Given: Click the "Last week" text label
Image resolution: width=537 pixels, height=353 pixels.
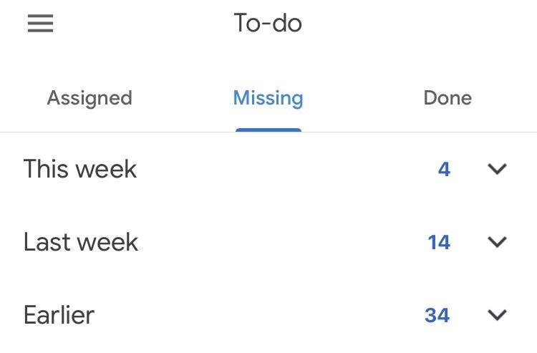Looking at the screenshot, I should tap(81, 242).
